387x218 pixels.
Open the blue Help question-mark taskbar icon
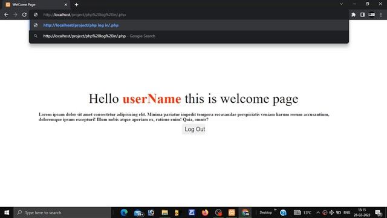pyautogui.click(x=283, y=213)
